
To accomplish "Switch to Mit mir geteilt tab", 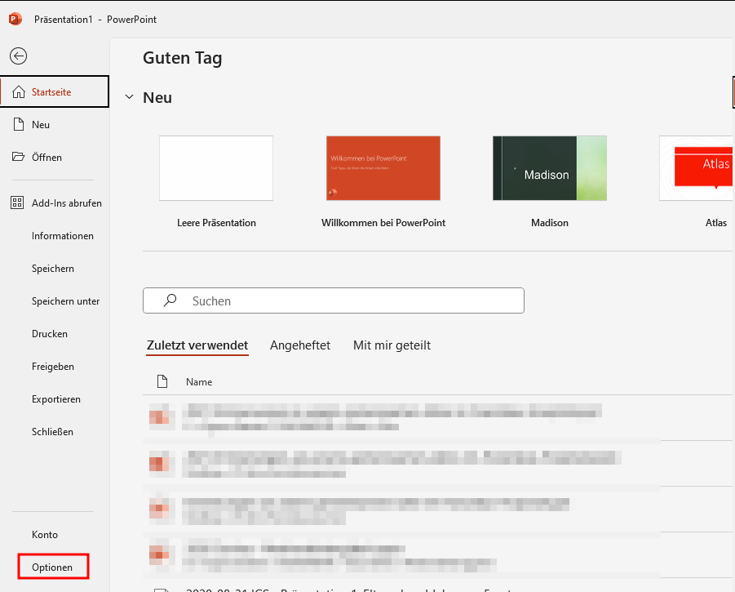I will 392,345.
